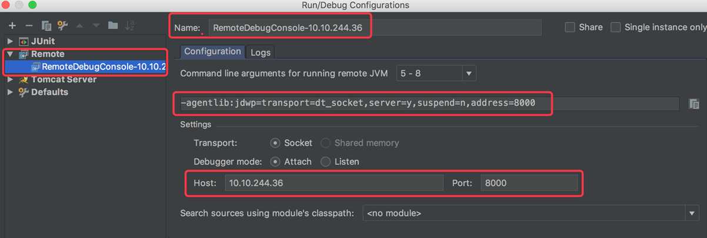Click the minus icon to remove the configuration
This screenshot has height=238, width=707.
(29, 26)
